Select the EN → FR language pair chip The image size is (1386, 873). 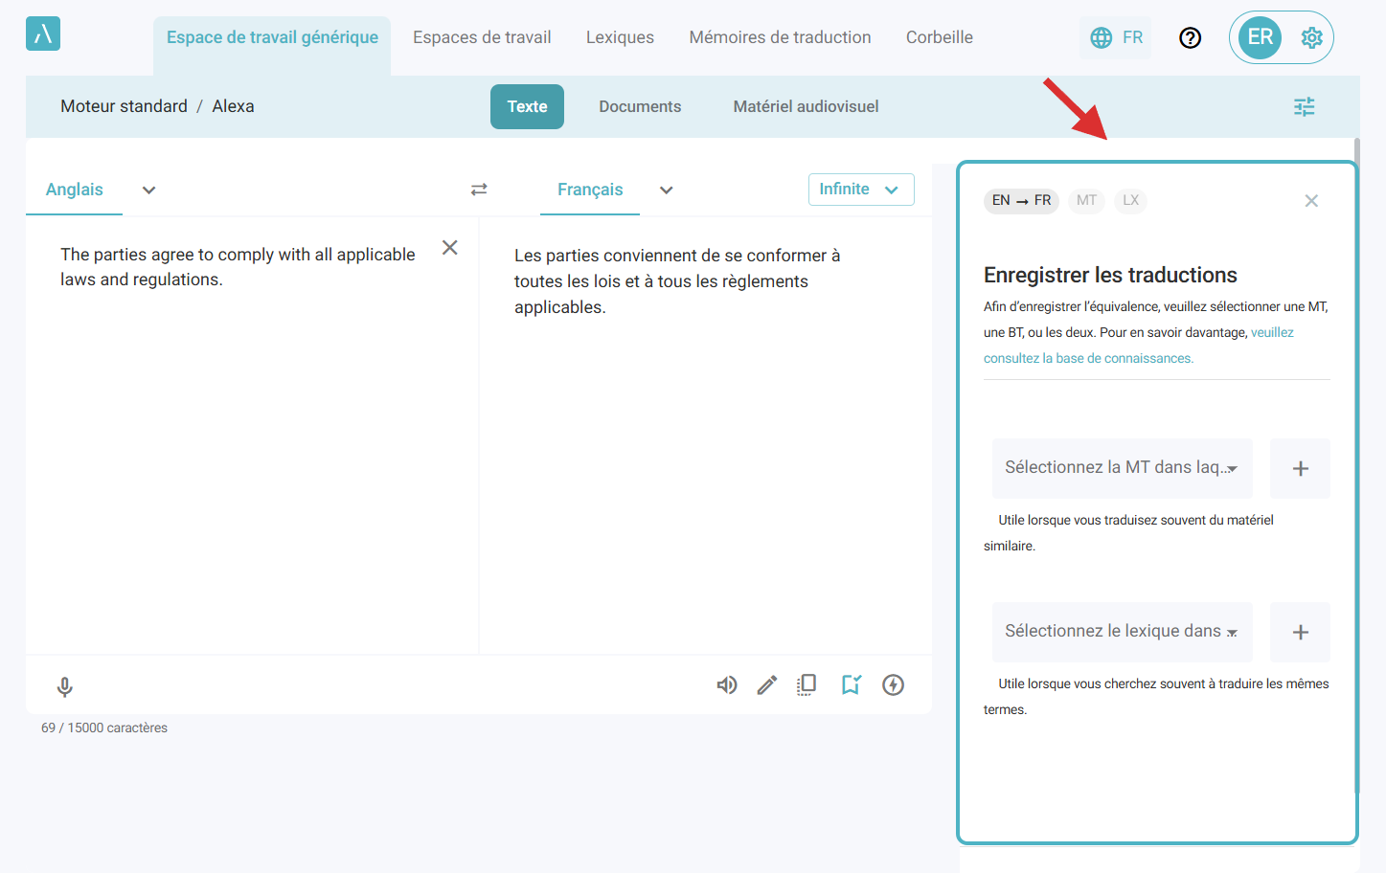click(x=1021, y=200)
